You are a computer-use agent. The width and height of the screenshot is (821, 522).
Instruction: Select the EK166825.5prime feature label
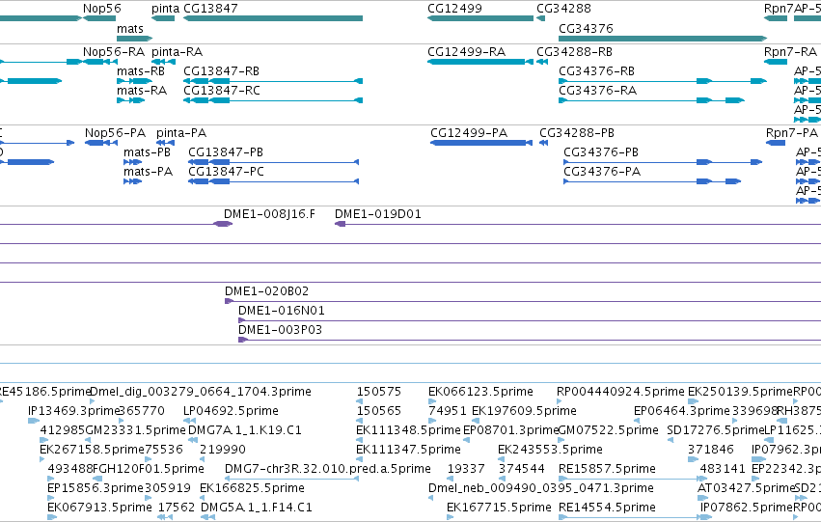252,488
